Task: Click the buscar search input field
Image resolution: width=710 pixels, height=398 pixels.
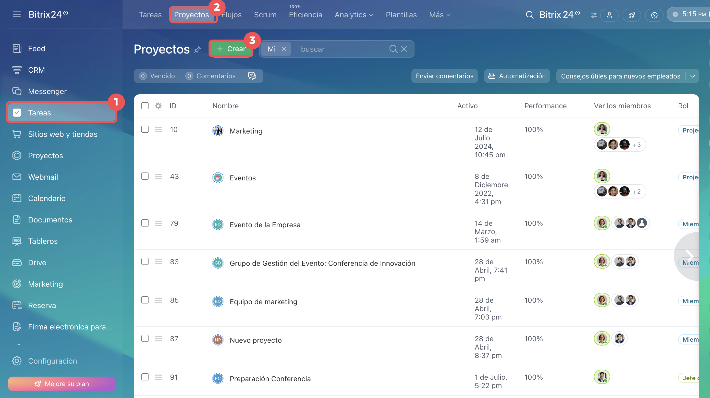Action: 342,49
